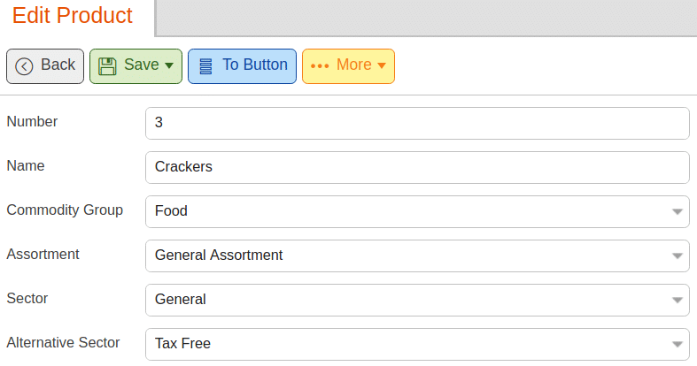
Task: Open the Assortment combo box
Action: (x=417, y=256)
